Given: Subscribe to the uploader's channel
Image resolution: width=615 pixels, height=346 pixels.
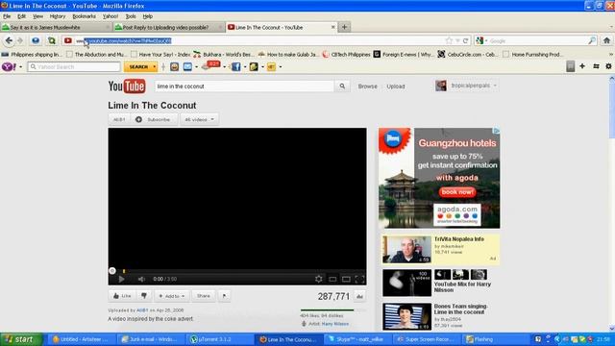Looking at the screenshot, I should (x=155, y=119).
